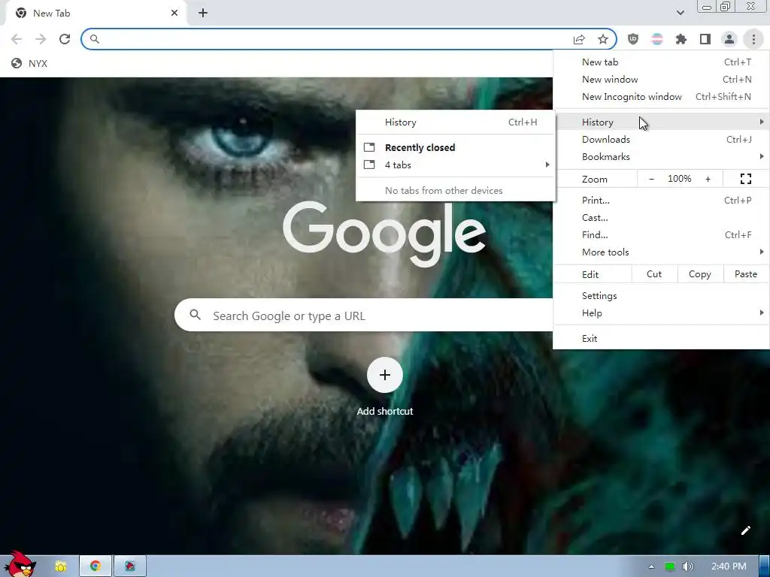This screenshot has width=770, height=577.
Task: Toggle the side panel icon
Action: pyautogui.click(x=705, y=39)
